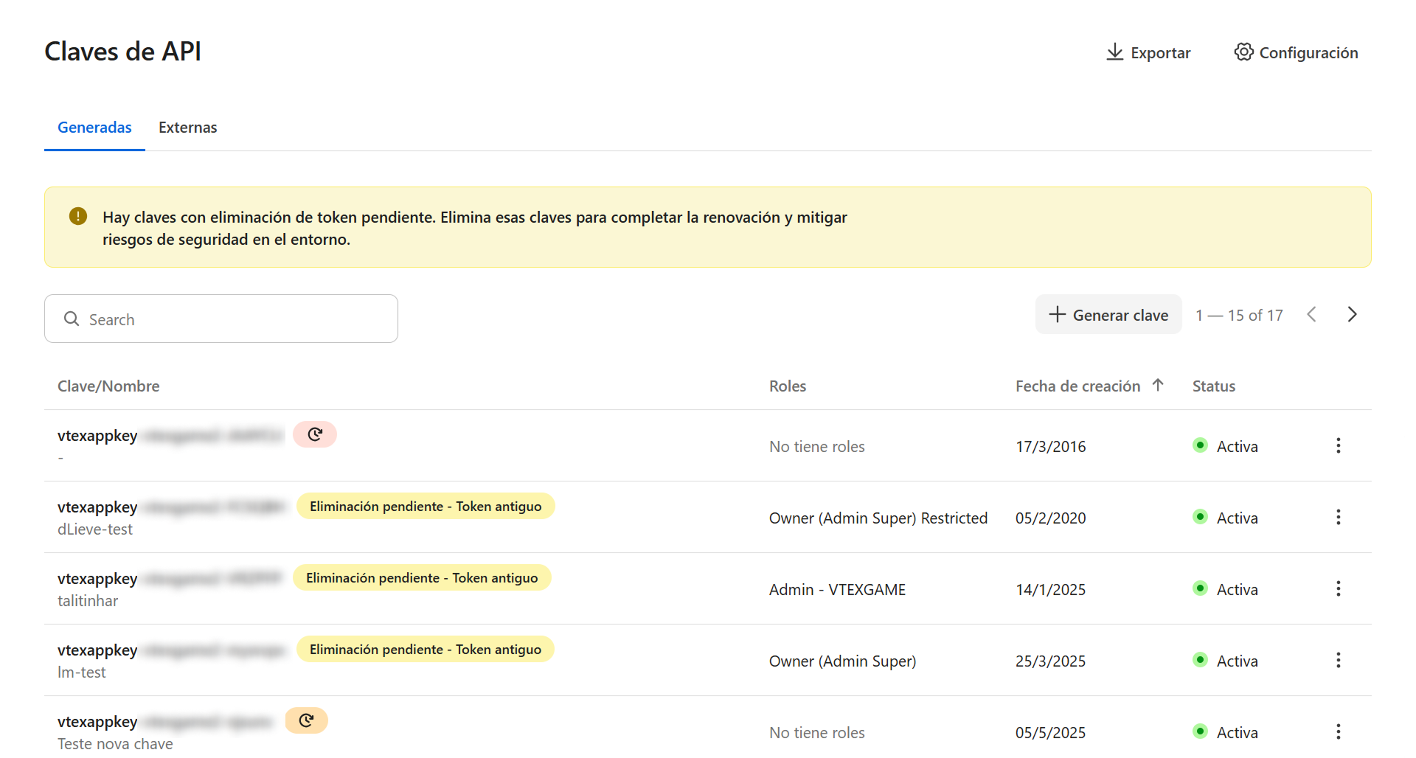This screenshot has width=1416, height=758.
Task: Expand options menu for lm-test key
Action: [x=1338, y=660]
